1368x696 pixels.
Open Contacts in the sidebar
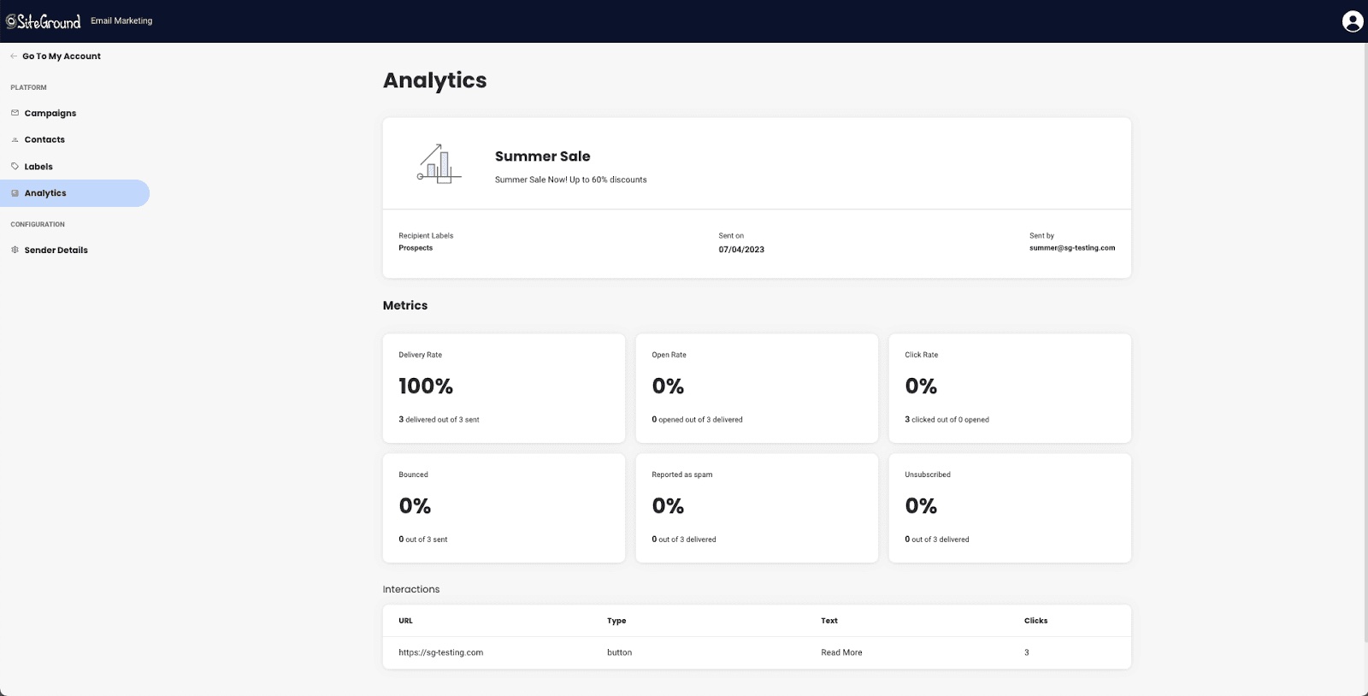44,139
